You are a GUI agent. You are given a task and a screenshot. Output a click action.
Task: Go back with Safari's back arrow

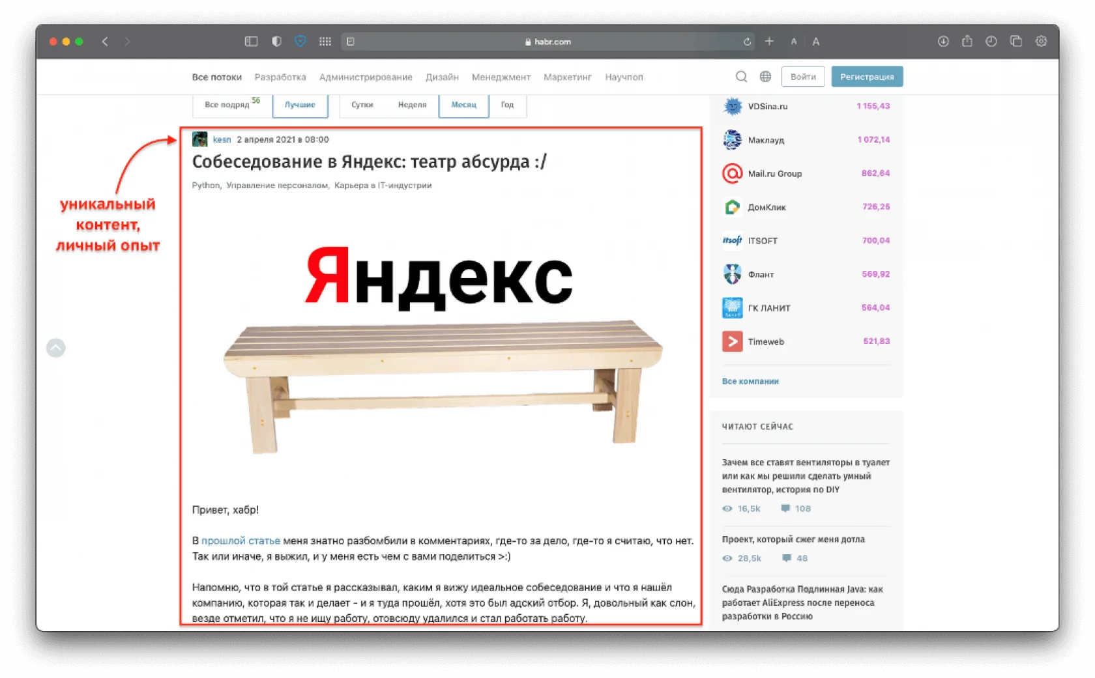click(105, 42)
